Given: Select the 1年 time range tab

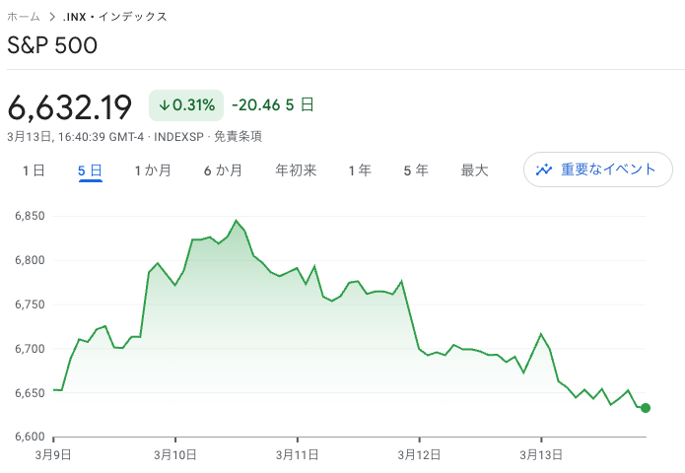Looking at the screenshot, I should (360, 170).
